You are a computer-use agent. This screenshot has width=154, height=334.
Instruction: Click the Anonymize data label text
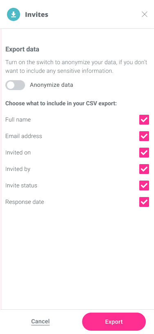51,85
